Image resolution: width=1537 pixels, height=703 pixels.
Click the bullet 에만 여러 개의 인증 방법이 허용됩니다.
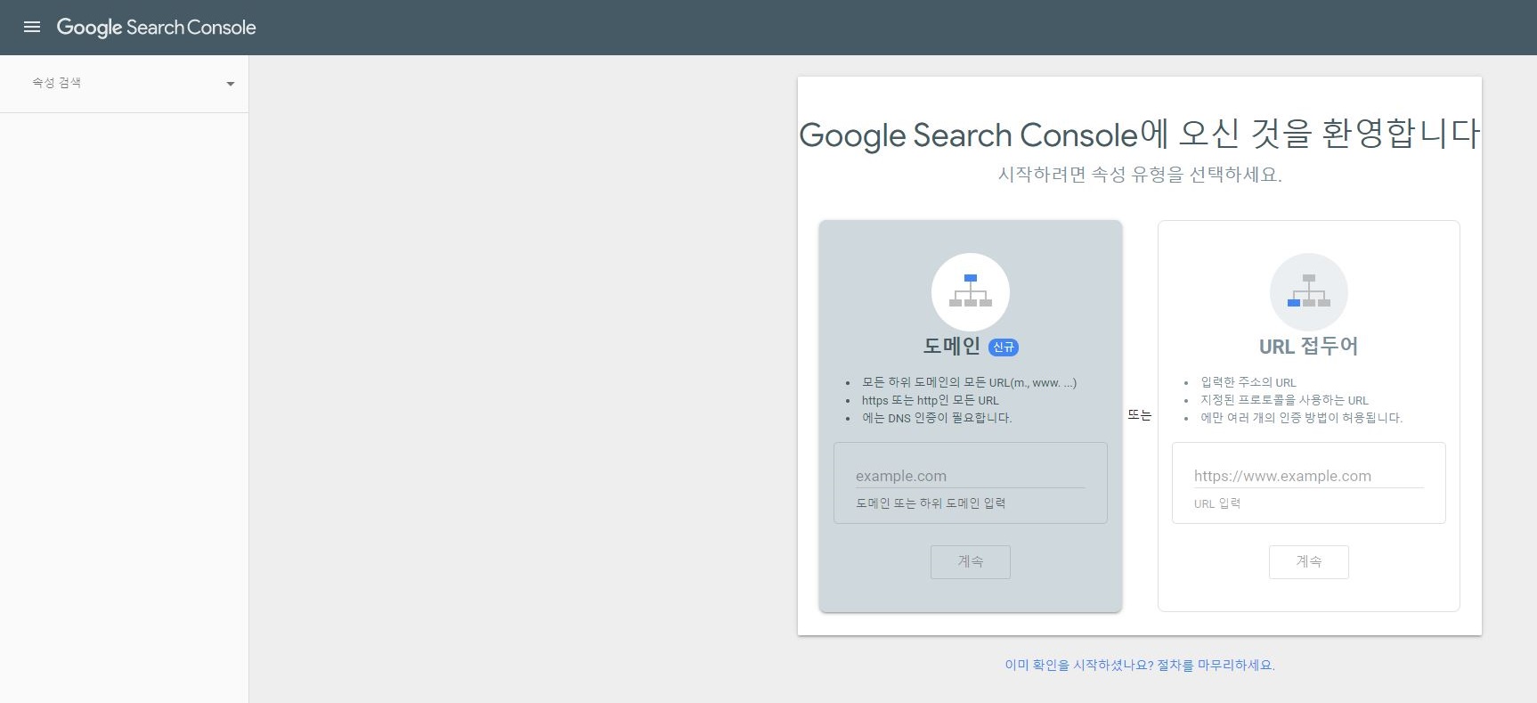click(1302, 418)
